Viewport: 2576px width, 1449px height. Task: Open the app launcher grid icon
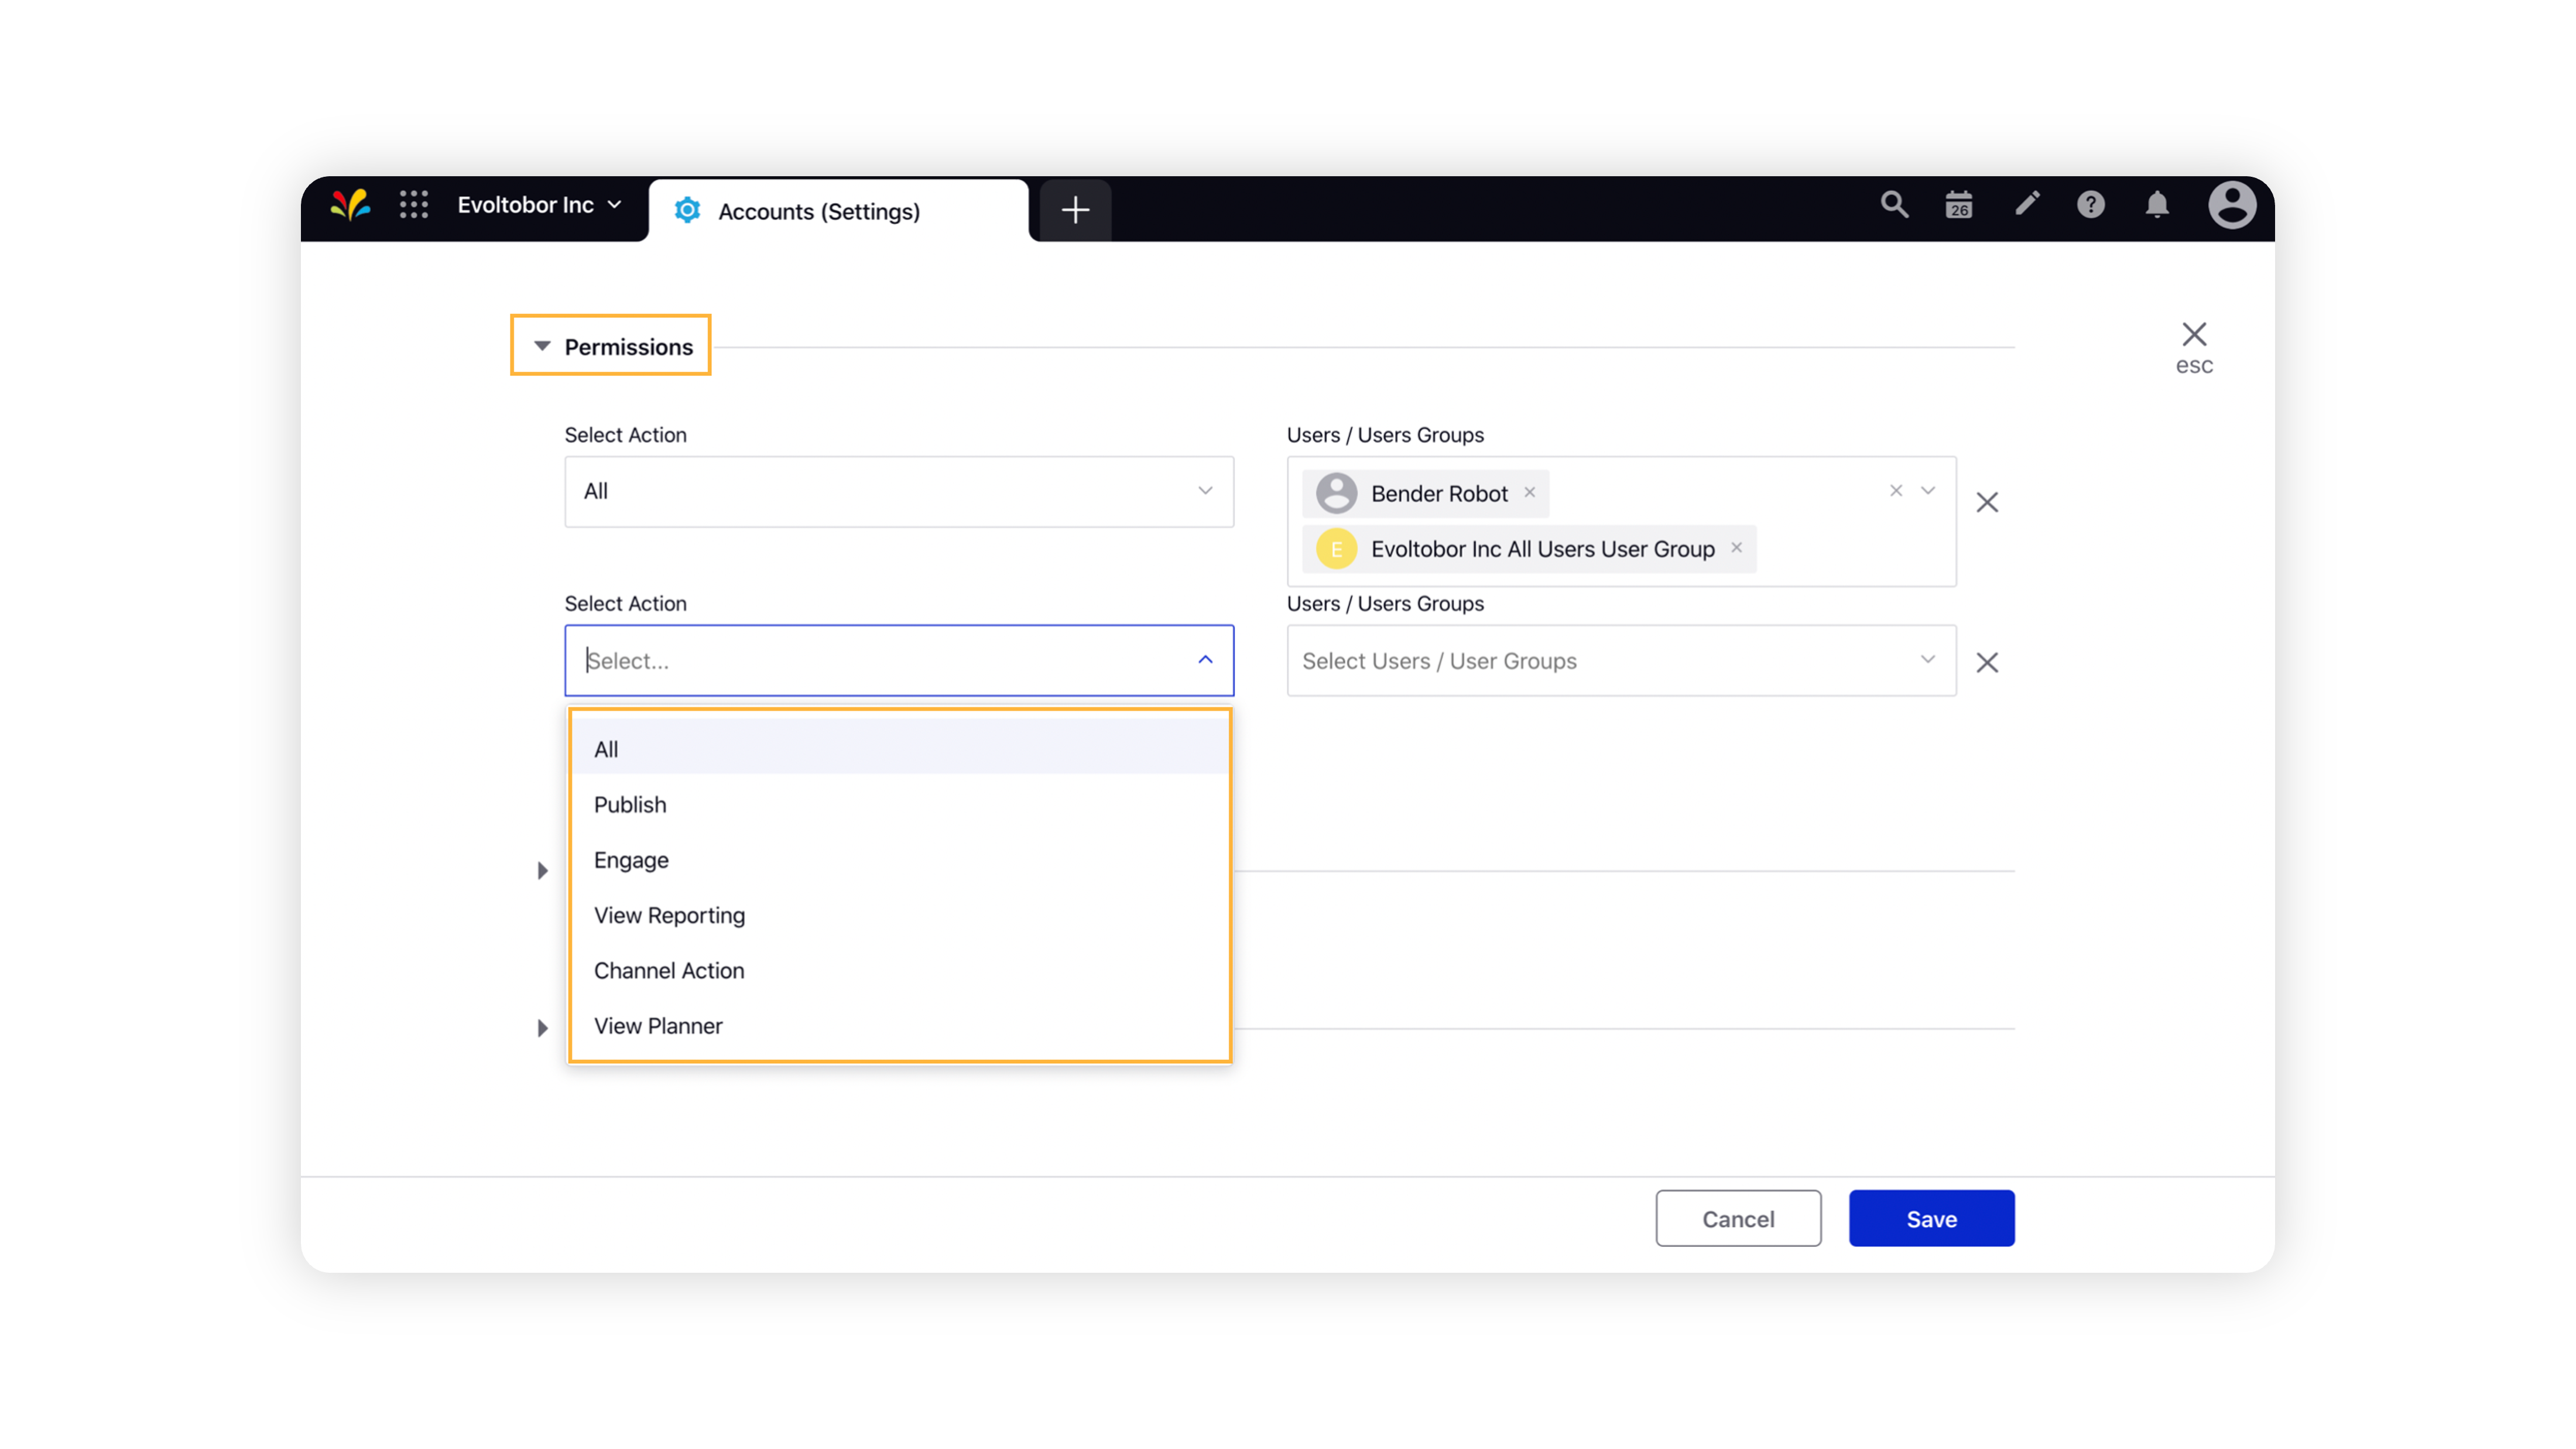[414, 205]
